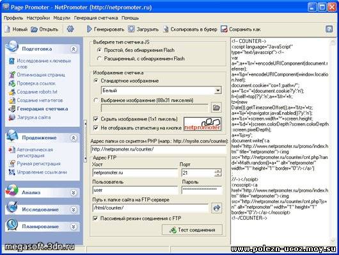Open settings via gear toolbar icon
The image size is (339, 255).
click(x=70, y=29)
